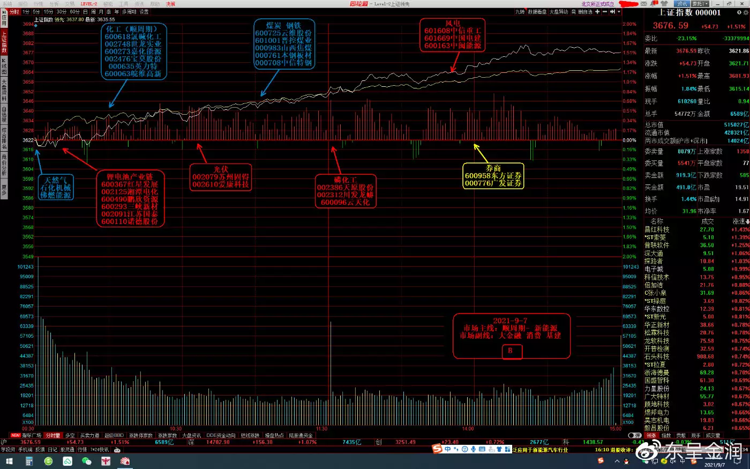Click the minus zoom-out chart icon
Screen dimensions: 750x469
pos(604,12)
